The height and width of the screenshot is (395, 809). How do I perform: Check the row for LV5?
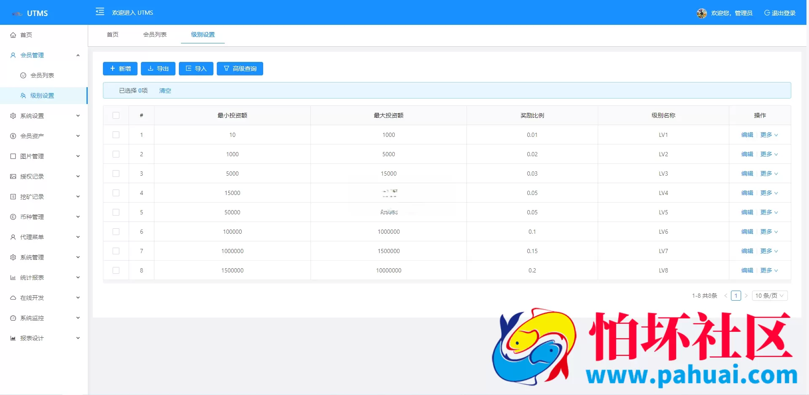pos(116,212)
